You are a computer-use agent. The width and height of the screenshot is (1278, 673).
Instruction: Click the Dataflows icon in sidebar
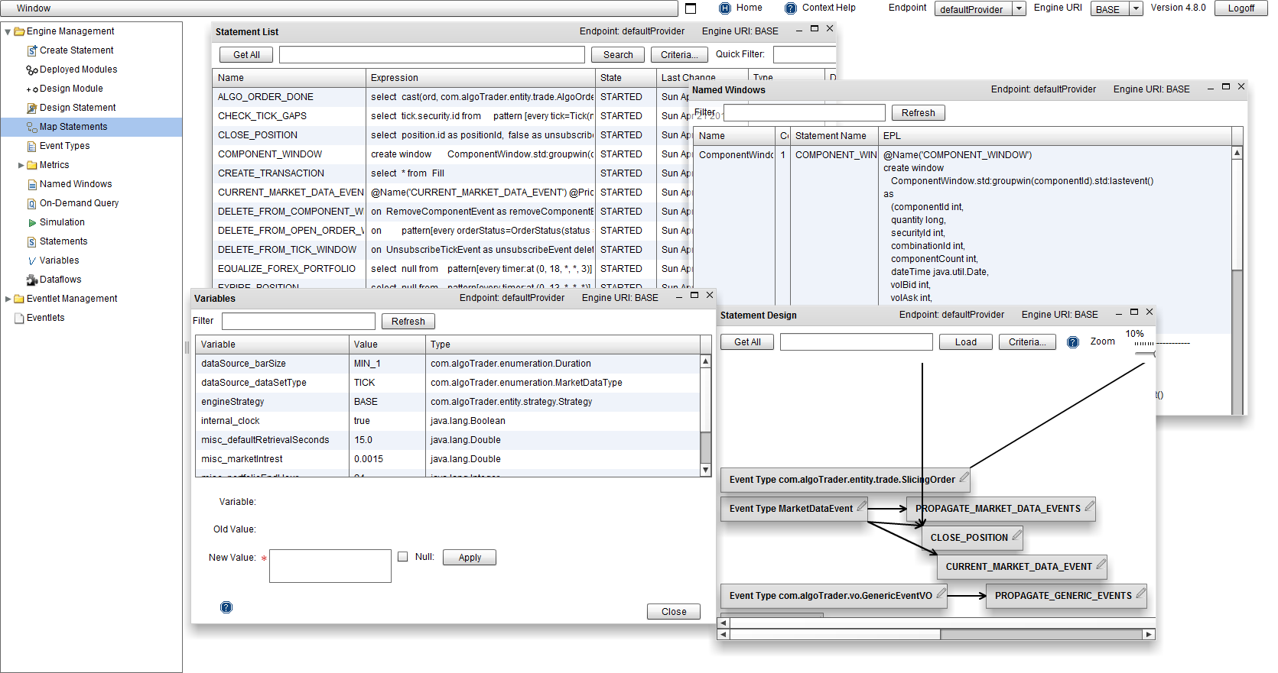point(32,280)
